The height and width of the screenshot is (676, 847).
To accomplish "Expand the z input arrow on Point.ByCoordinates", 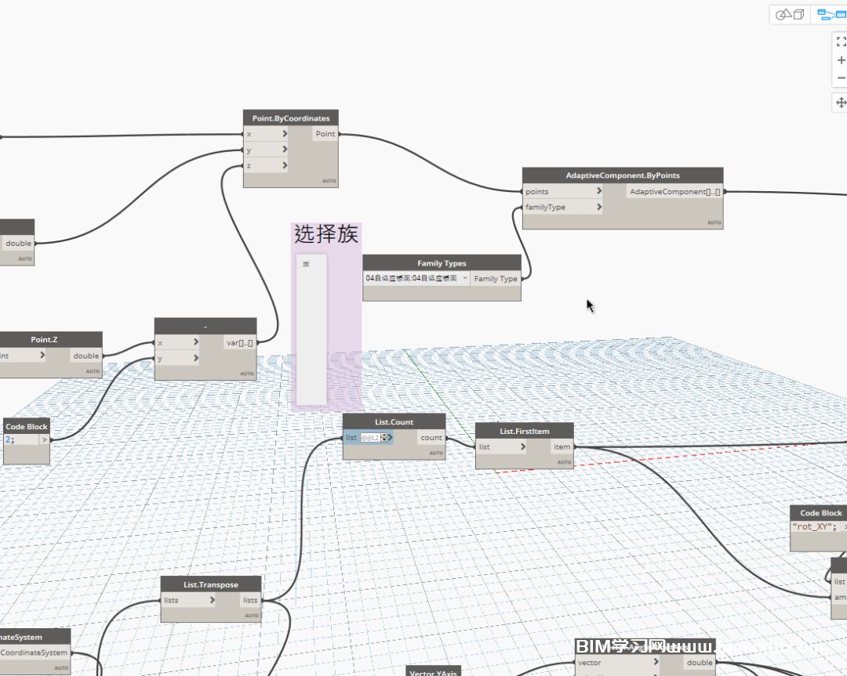I will [x=285, y=165].
